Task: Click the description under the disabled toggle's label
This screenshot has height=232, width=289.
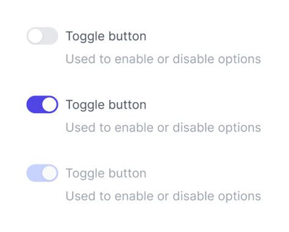Action: point(163,196)
